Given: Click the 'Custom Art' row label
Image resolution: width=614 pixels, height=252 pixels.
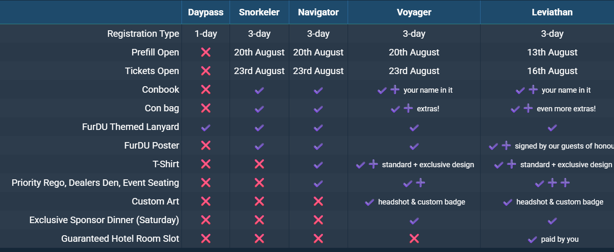Looking at the screenshot, I should [x=155, y=201].
